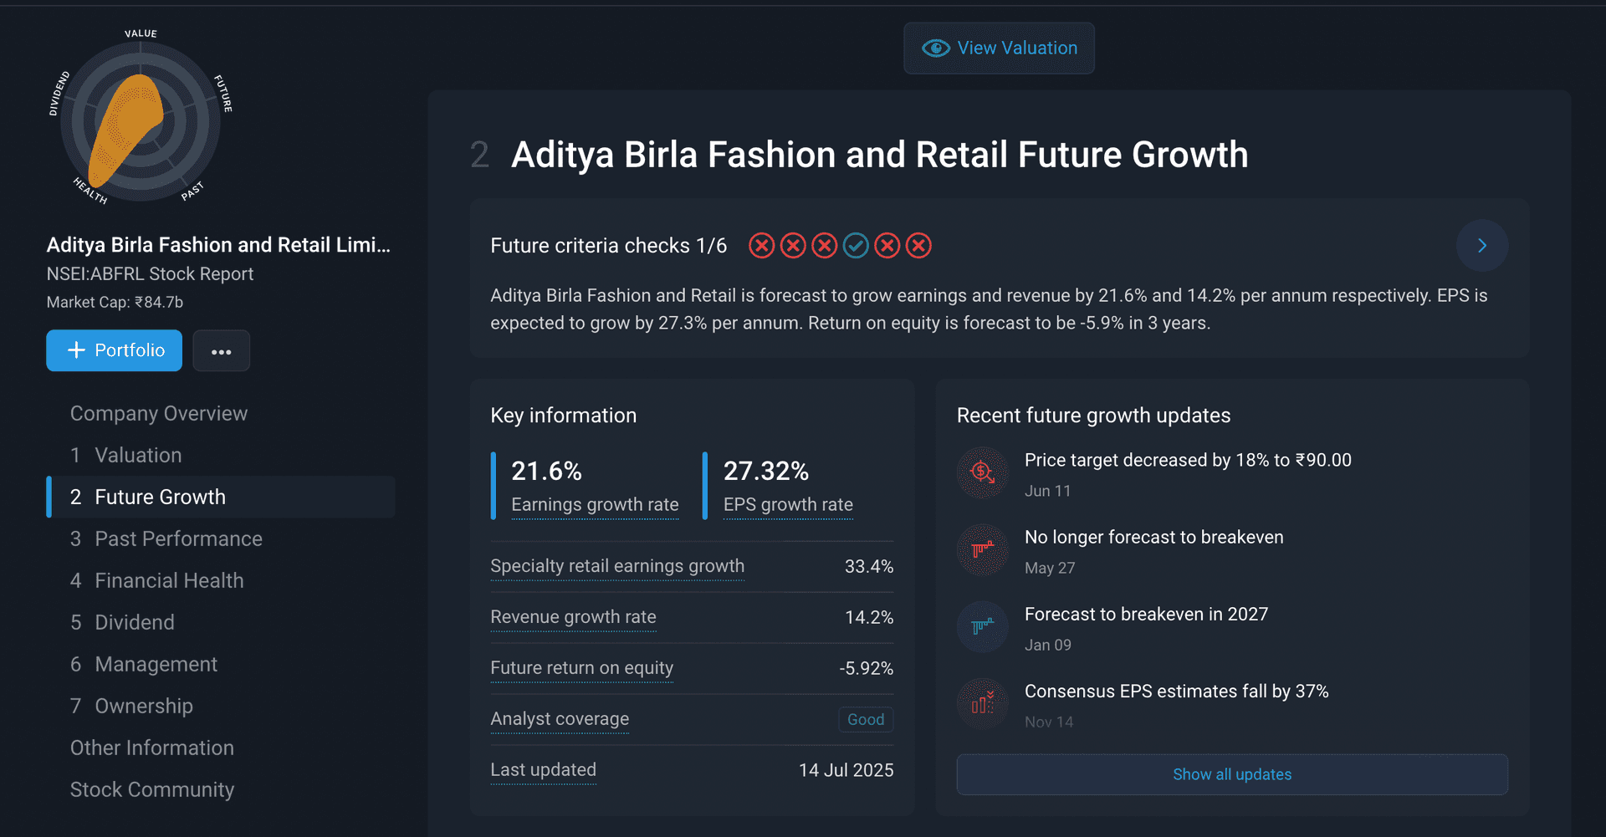Visit Stock Community section
Viewport: 1606px width, 837px height.
point(152,790)
